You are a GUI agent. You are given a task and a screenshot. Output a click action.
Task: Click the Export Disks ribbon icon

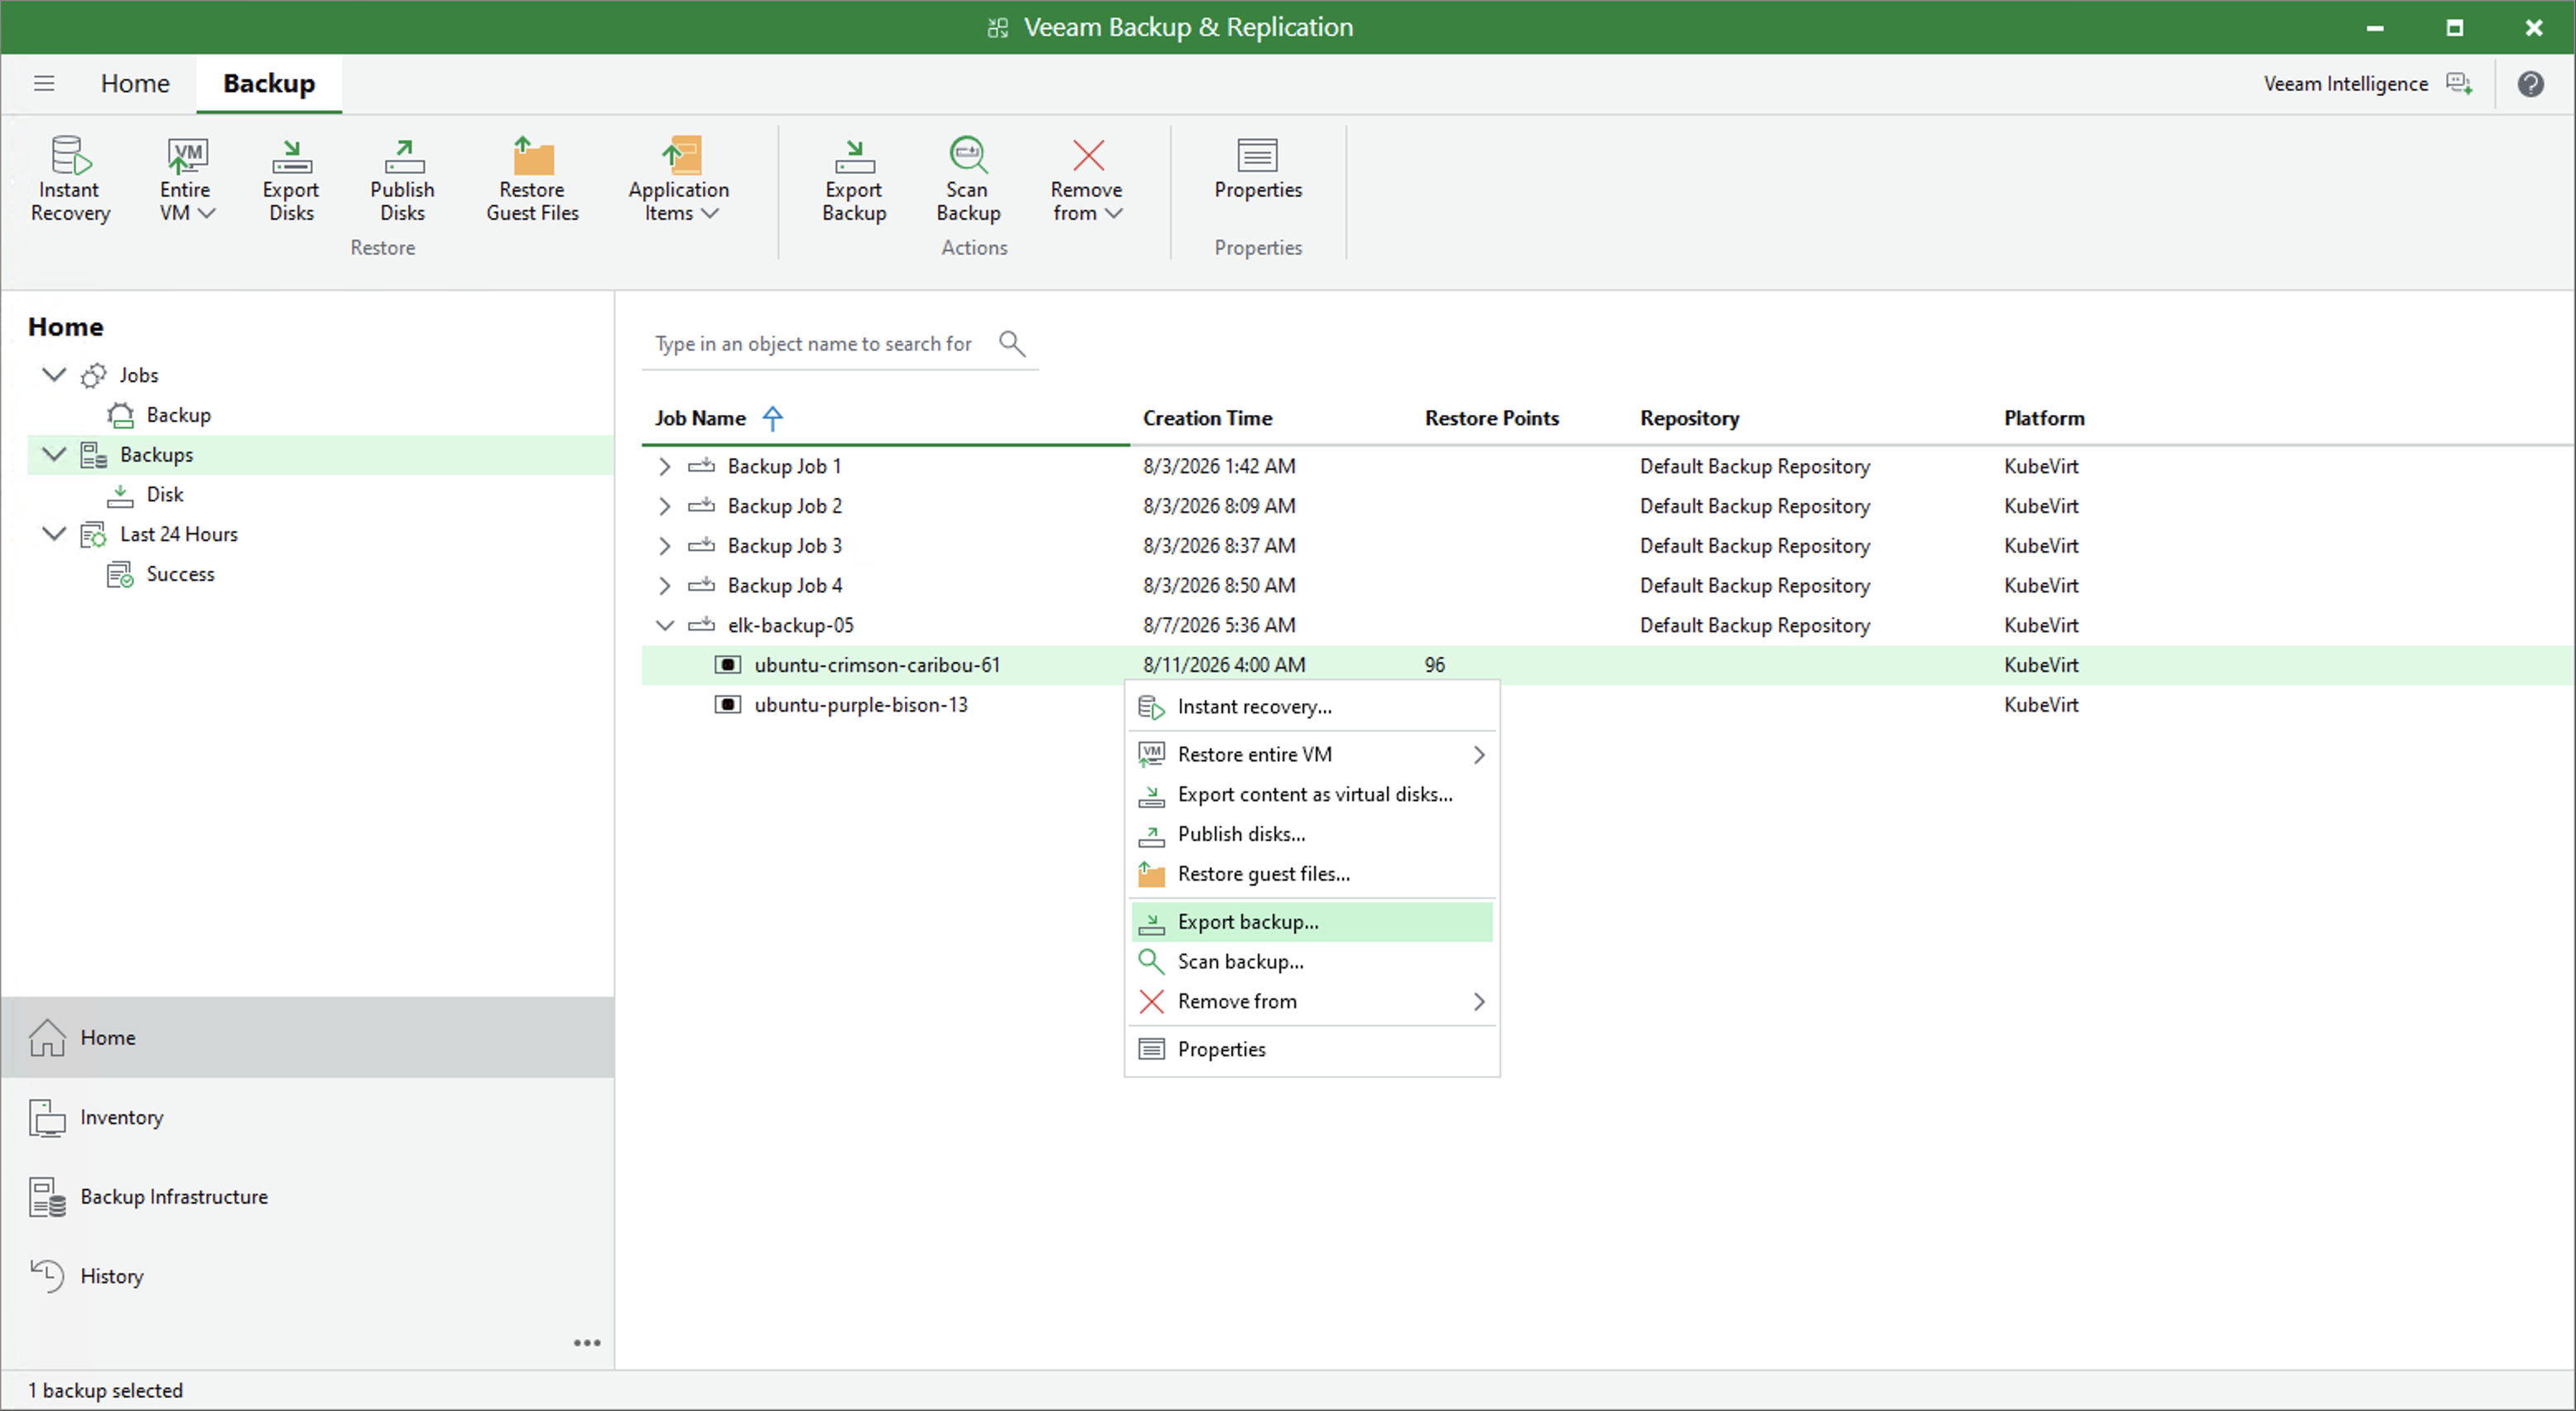(x=291, y=179)
